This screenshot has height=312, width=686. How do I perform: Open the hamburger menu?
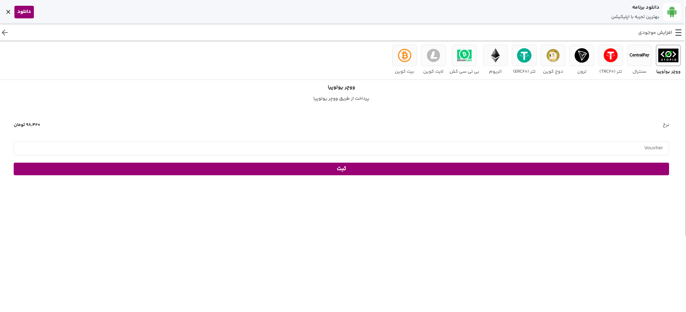[x=678, y=33]
